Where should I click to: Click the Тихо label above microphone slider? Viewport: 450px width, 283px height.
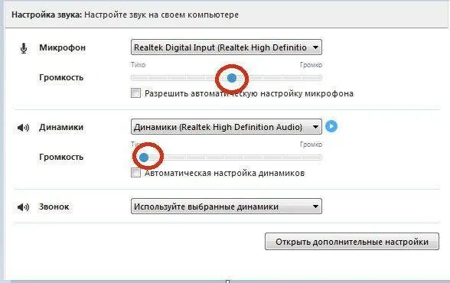pos(139,65)
